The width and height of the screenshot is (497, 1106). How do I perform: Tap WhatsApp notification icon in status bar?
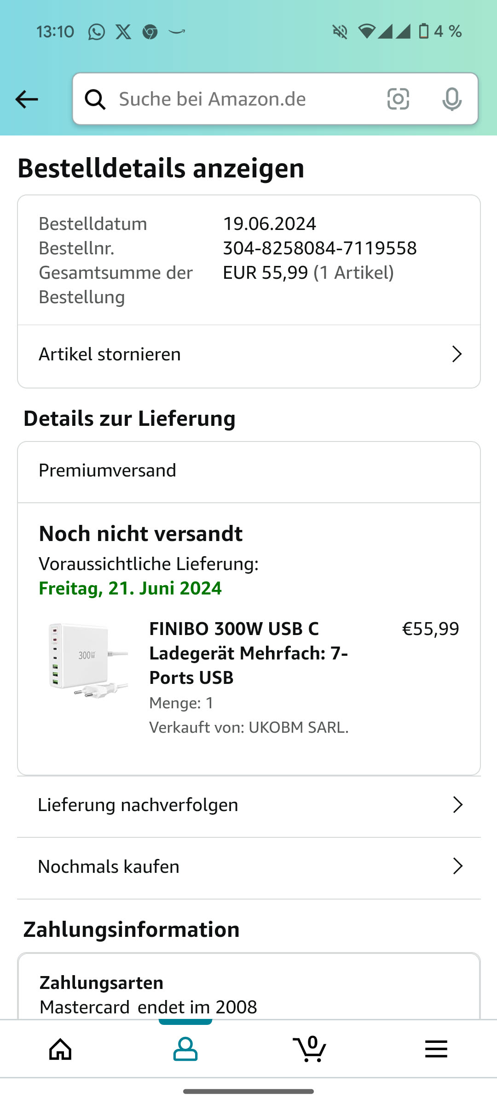97,32
